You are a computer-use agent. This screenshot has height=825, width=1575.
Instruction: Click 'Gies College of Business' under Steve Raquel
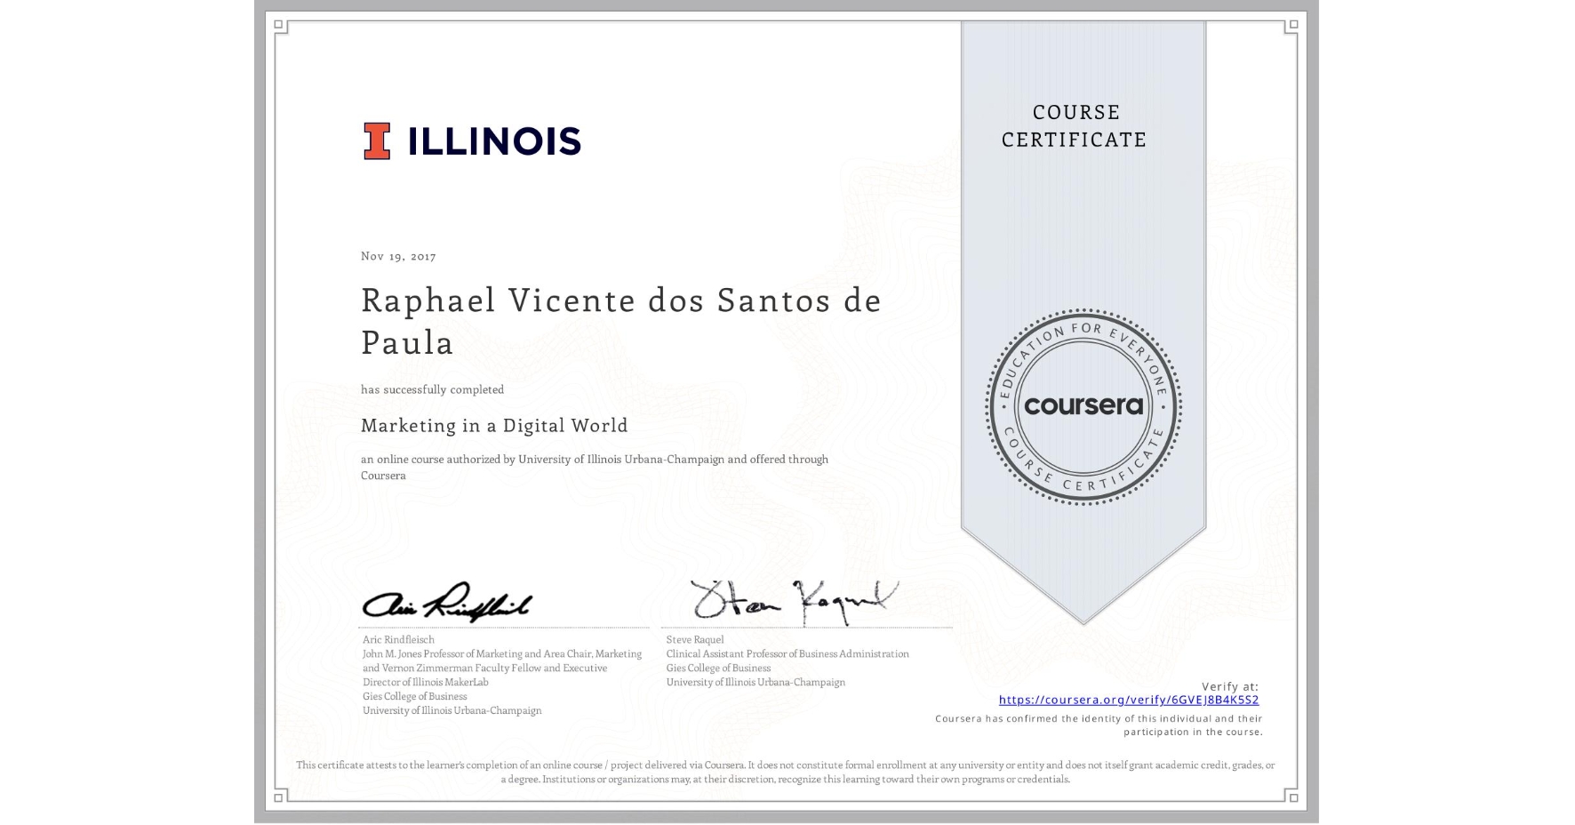pos(718,668)
